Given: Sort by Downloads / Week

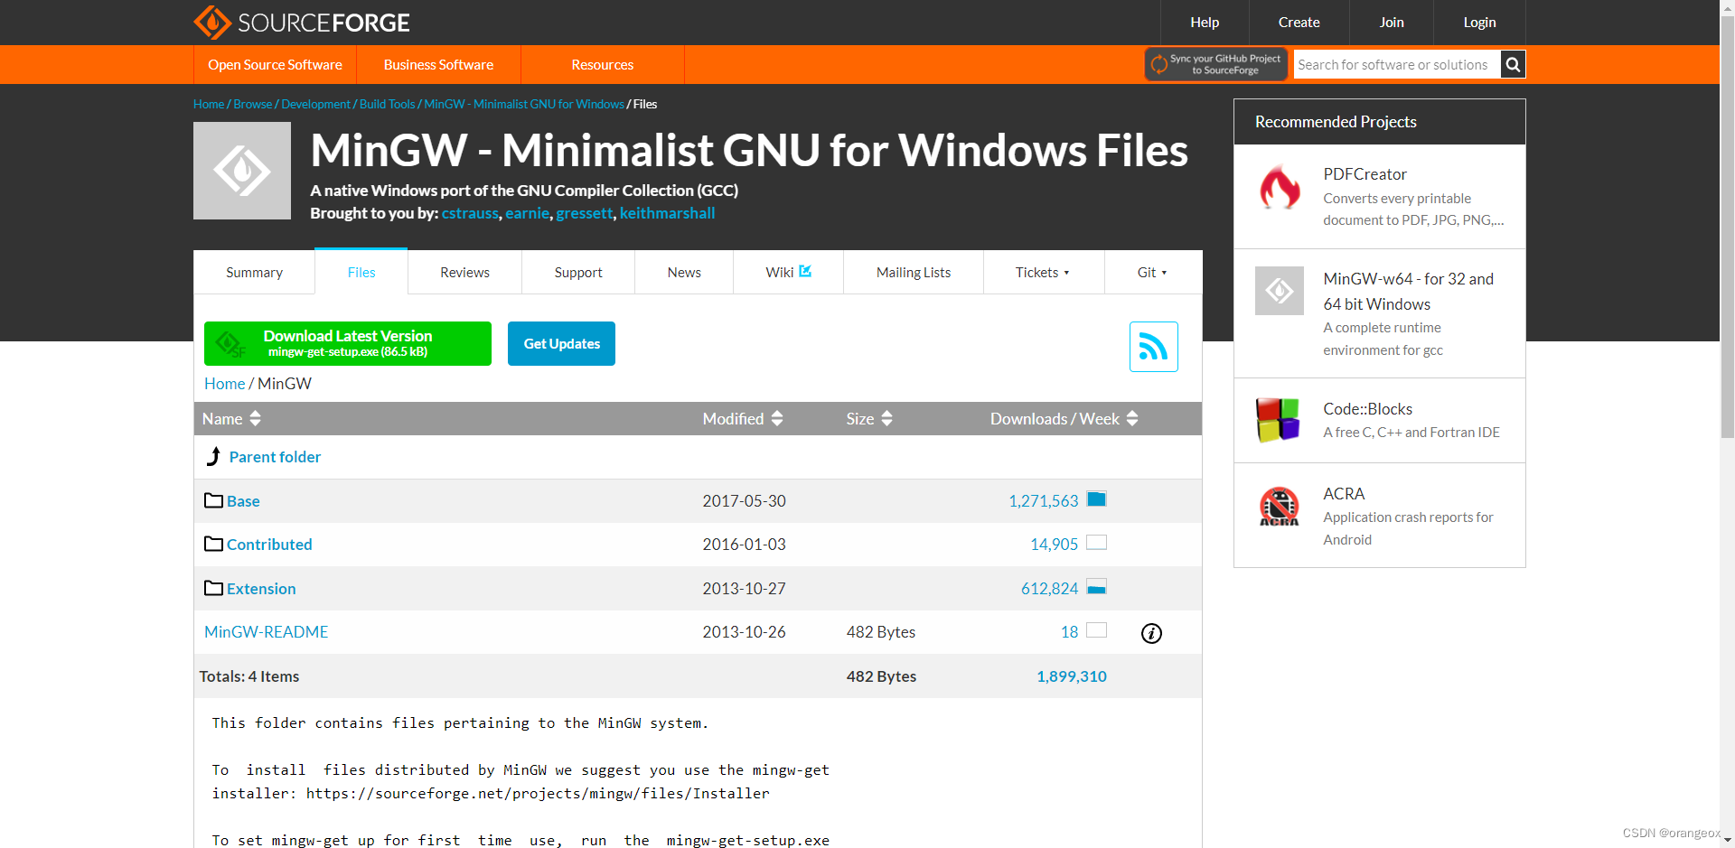Looking at the screenshot, I should (x=1064, y=419).
